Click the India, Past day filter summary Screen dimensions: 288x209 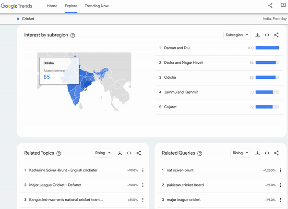click(275, 19)
